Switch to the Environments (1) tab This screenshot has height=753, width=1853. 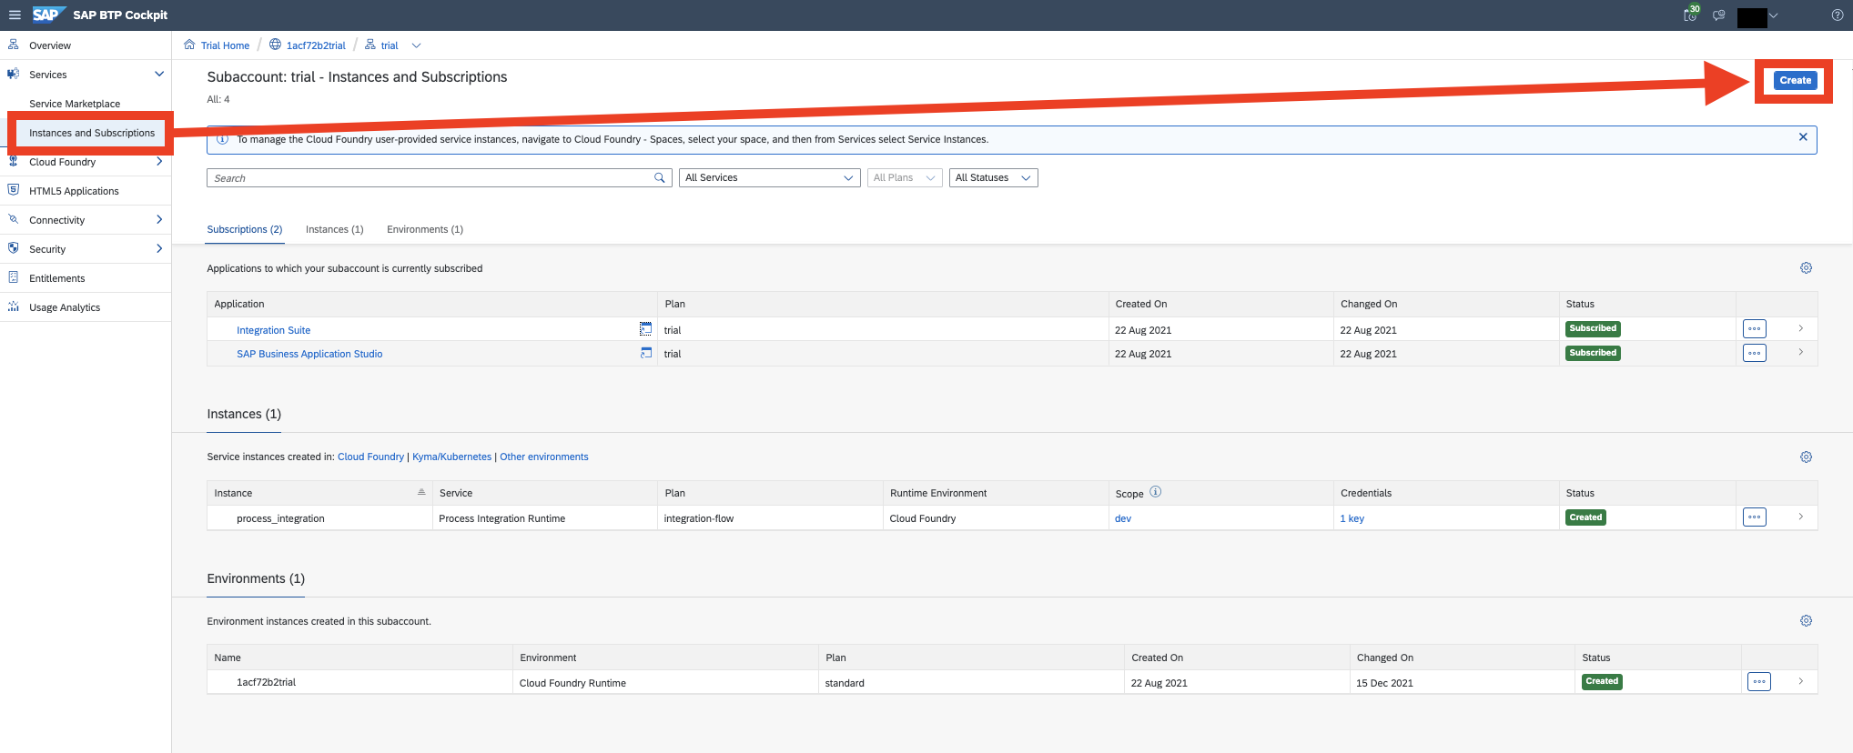click(425, 229)
